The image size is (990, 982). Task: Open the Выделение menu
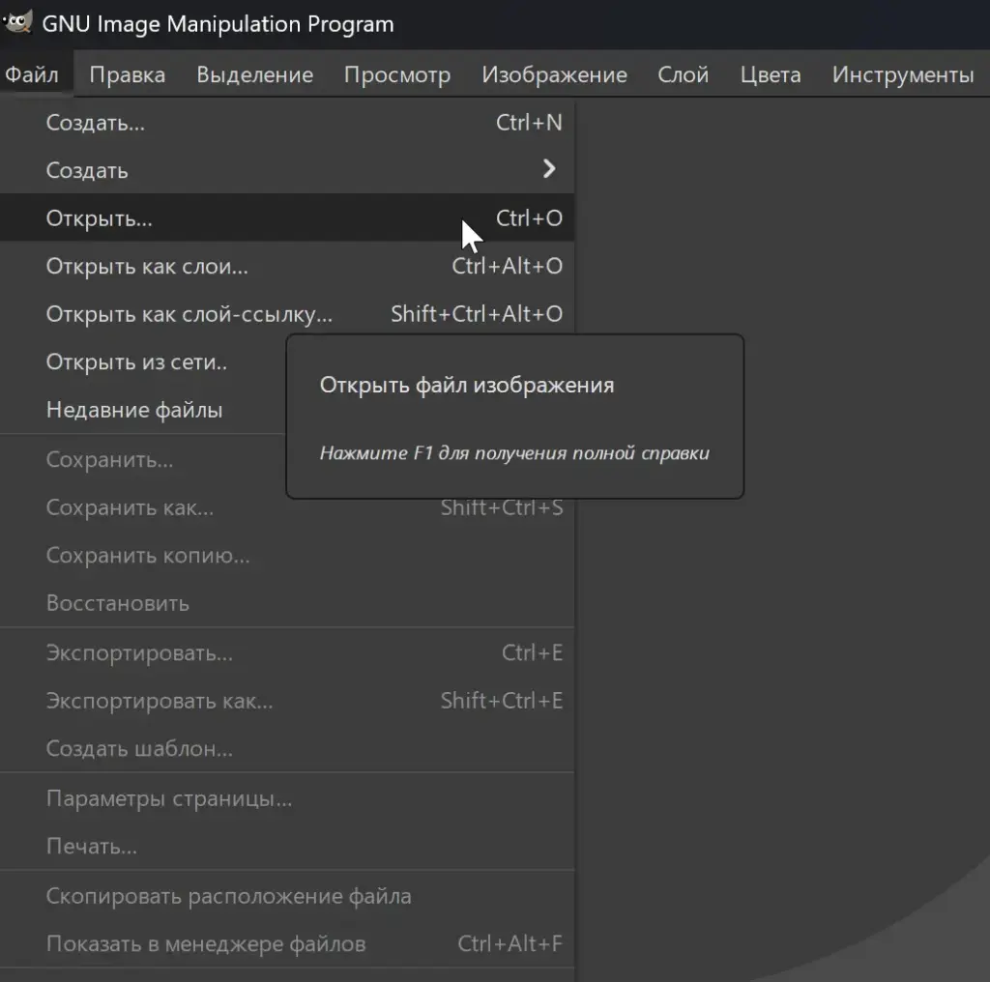[254, 74]
